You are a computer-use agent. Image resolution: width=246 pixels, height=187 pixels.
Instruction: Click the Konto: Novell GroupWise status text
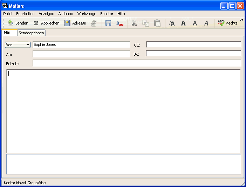click(25, 183)
